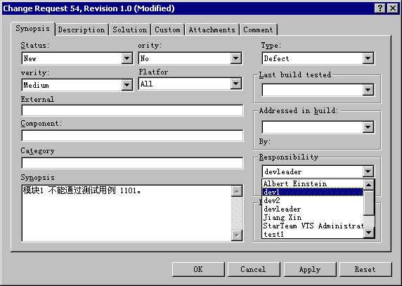Click the Synopsis text area scroll down arrow

click(237, 235)
